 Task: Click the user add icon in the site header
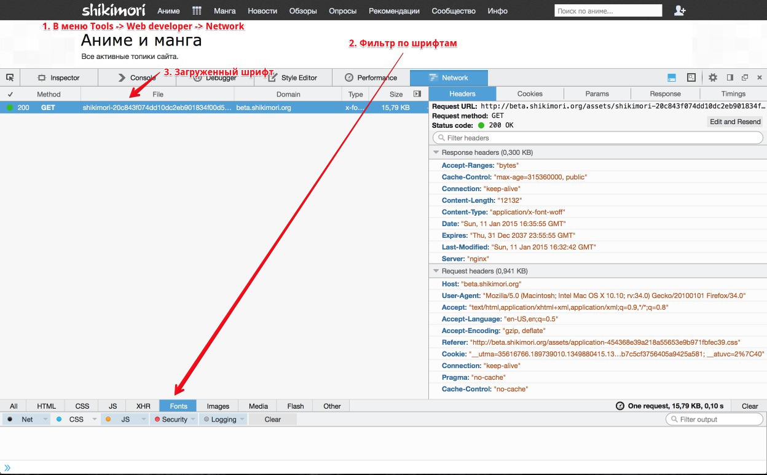click(680, 10)
